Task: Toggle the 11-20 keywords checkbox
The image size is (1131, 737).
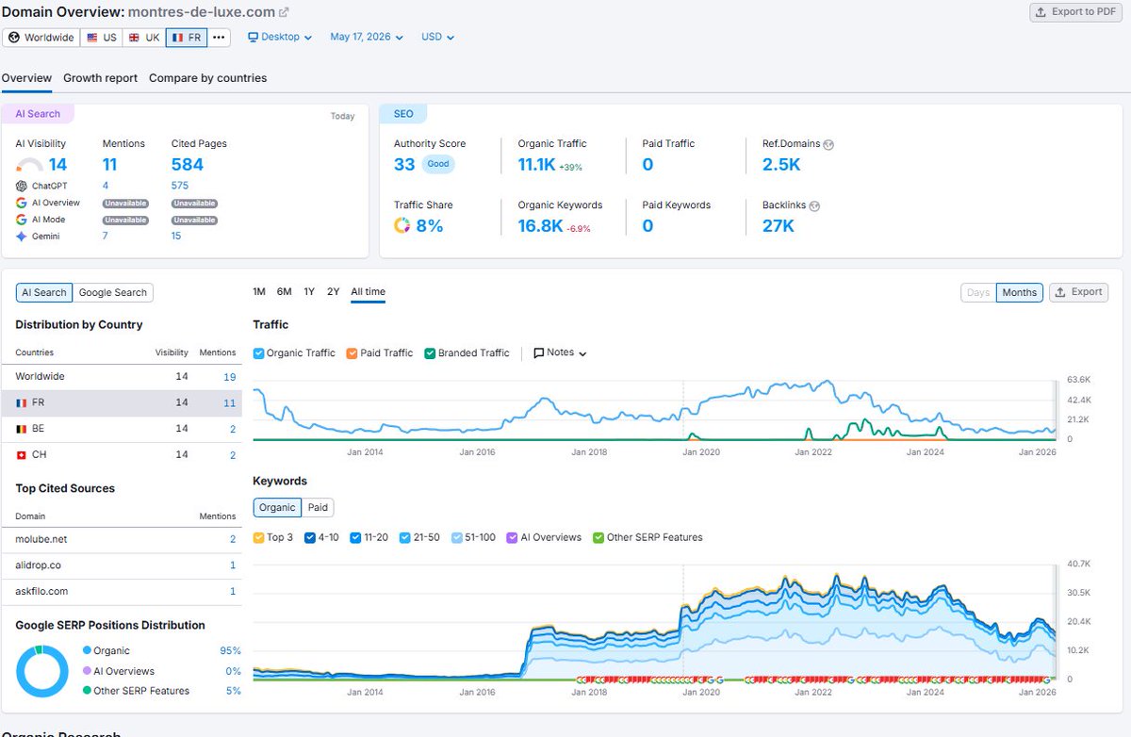Action: (x=355, y=537)
